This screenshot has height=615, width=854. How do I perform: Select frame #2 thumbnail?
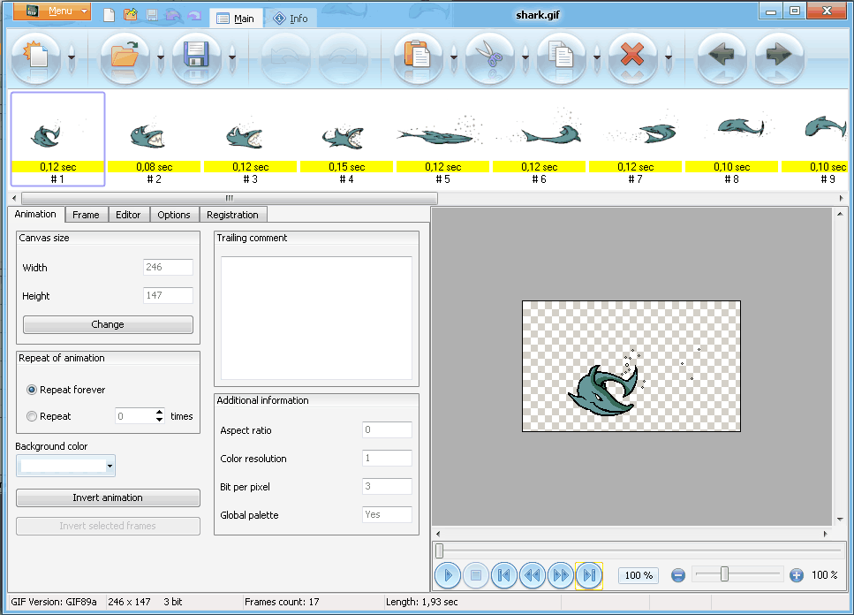155,139
